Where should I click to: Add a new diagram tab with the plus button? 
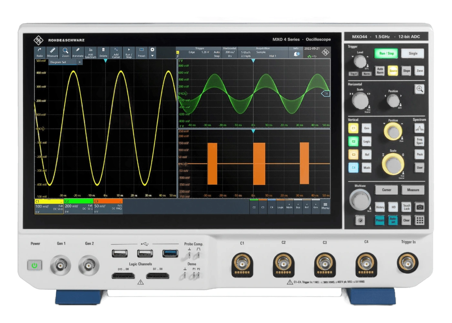tap(80, 62)
